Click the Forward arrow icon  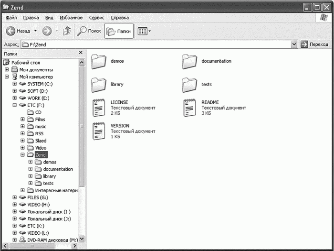tap(47, 31)
